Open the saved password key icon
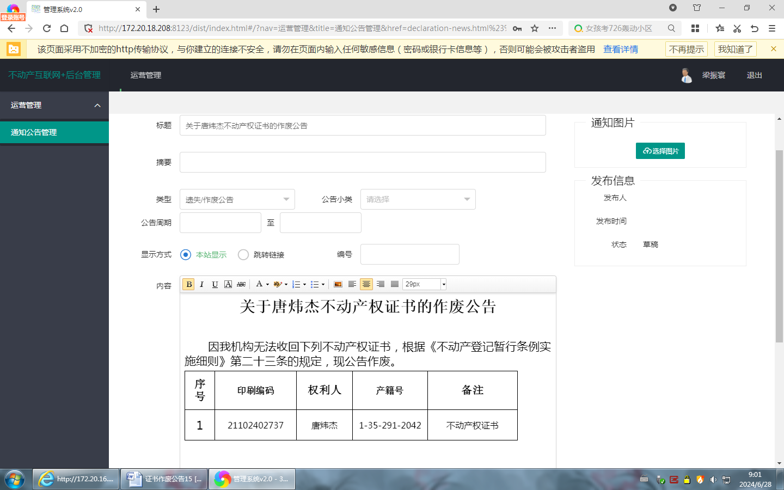Image resolution: width=784 pixels, height=490 pixels. pos(517,28)
